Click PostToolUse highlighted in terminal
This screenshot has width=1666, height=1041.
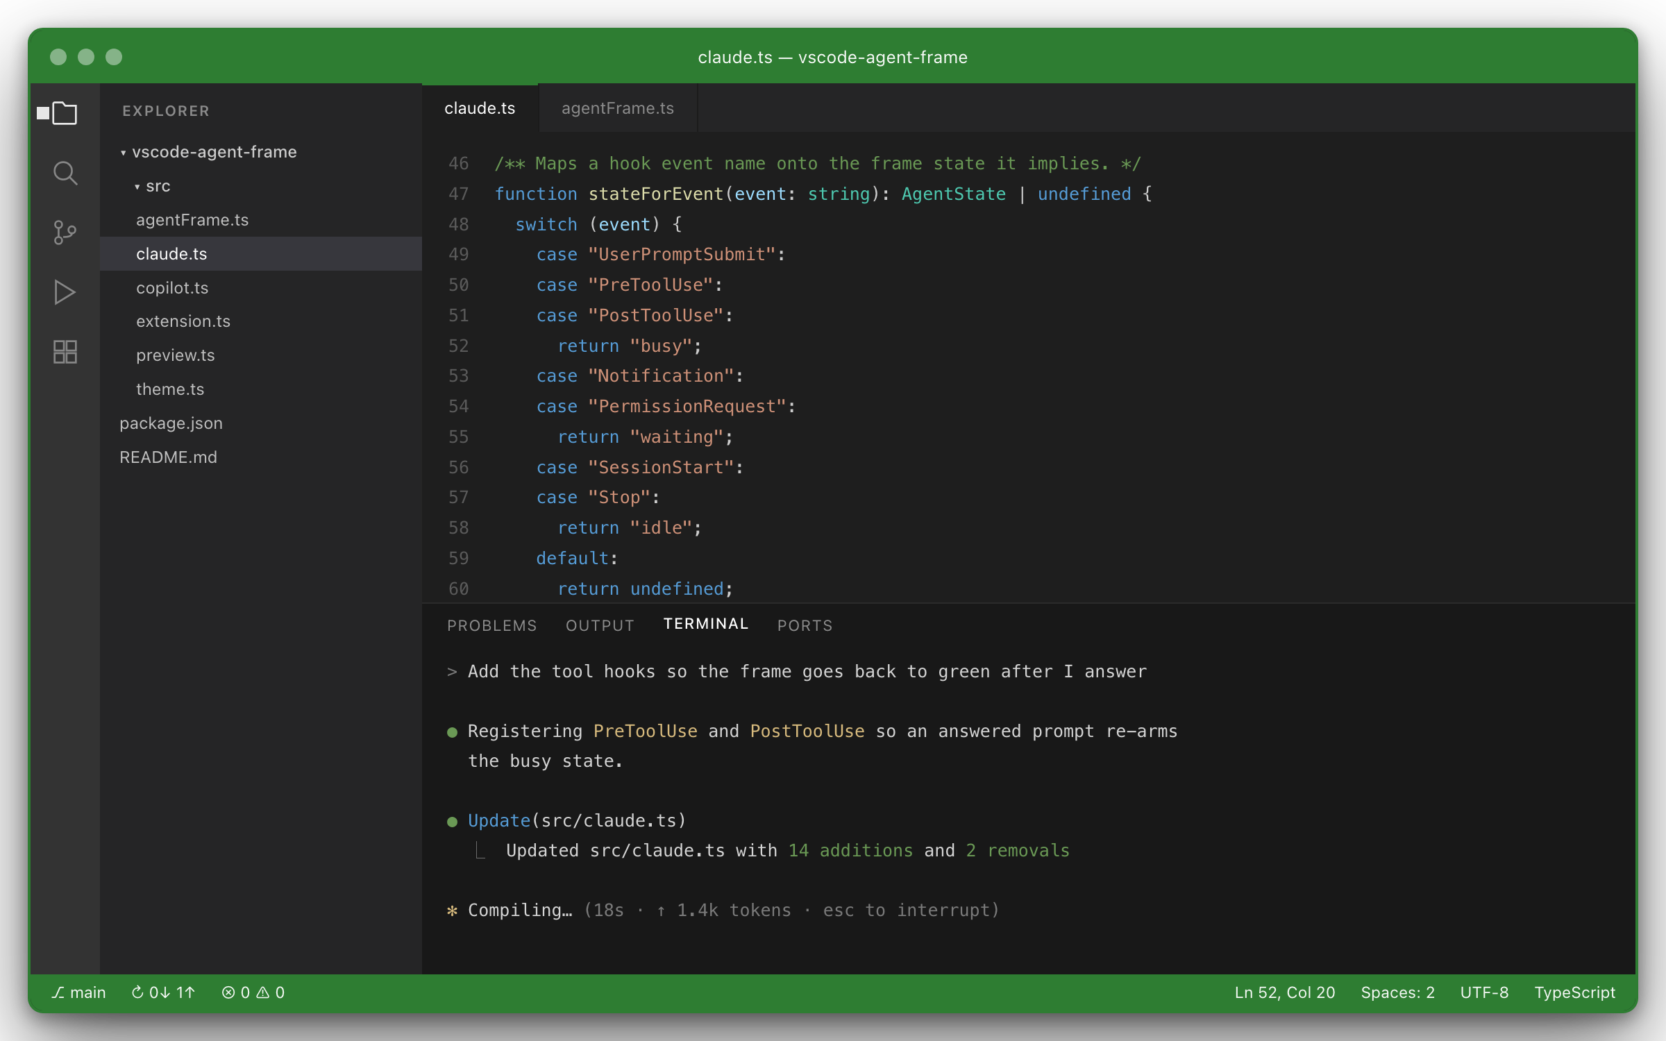(x=807, y=731)
